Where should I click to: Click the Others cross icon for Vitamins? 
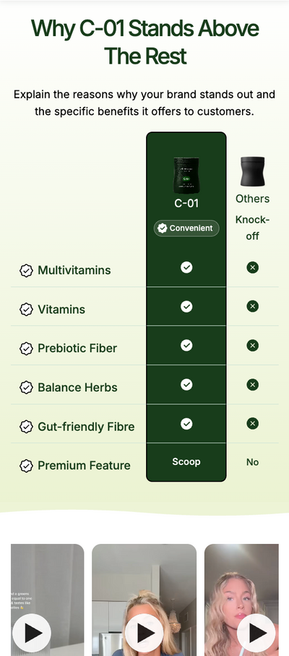pyautogui.click(x=252, y=306)
